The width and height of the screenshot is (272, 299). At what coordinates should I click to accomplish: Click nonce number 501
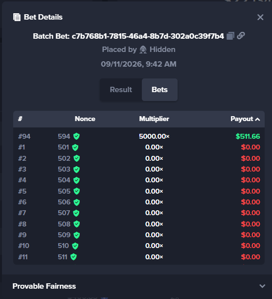tap(64, 147)
